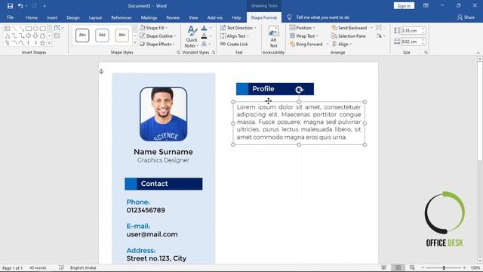Viewport: 483px width, 272px height.
Task: Click the Ribbon Display Options icon
Action: coord(426,5)
